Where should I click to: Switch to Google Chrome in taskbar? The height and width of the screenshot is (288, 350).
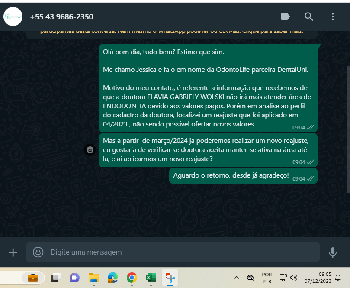click(x=132, y=278)
